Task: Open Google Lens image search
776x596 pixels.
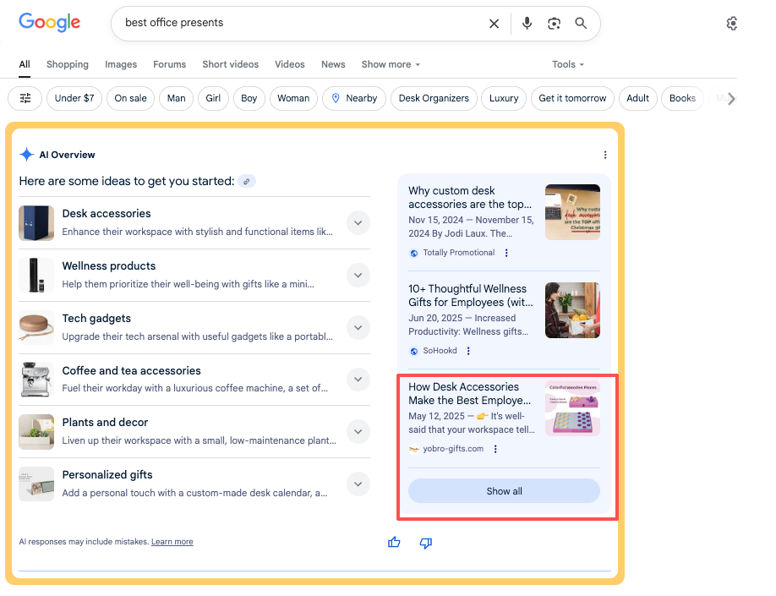Action: 554,24
